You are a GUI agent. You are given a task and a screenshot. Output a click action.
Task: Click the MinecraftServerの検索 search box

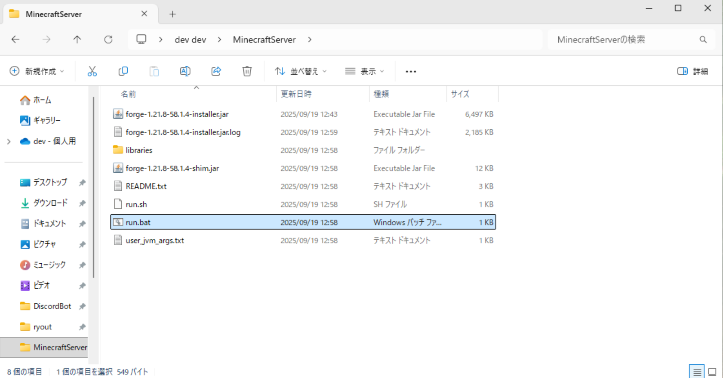(x=624, y=40)
